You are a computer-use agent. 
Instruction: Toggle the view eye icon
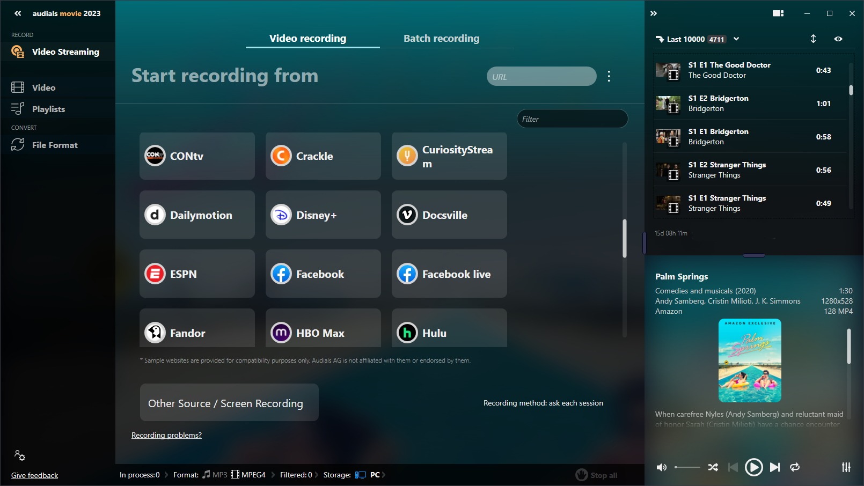pos(838,39)
